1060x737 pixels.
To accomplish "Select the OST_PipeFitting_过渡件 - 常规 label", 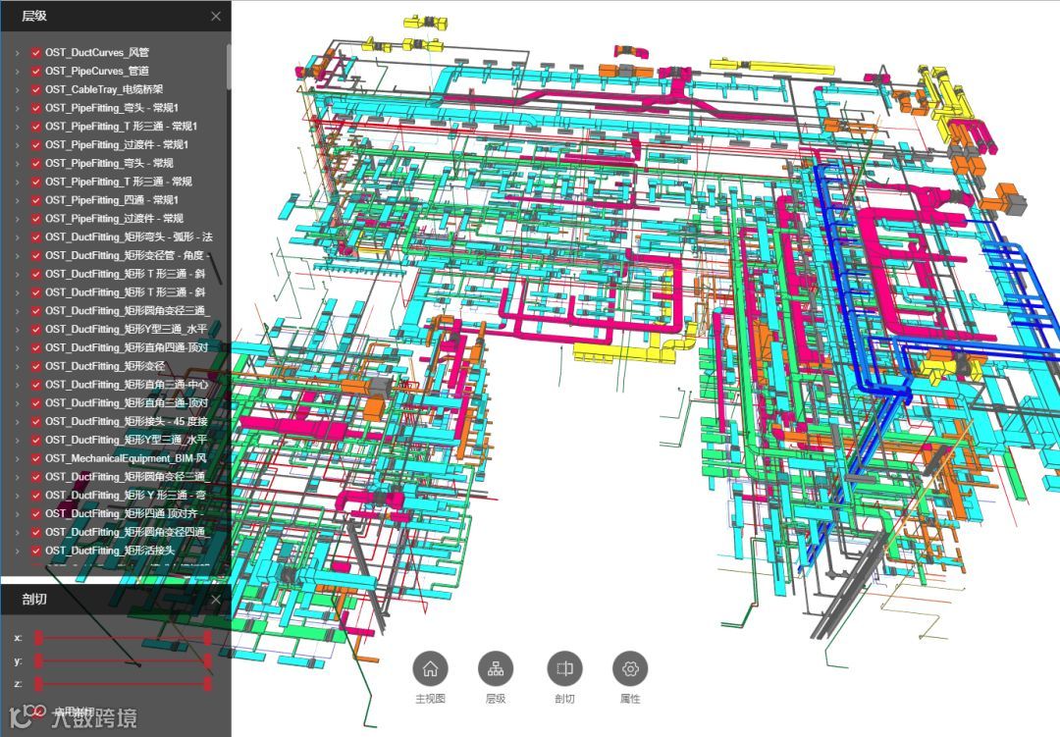I will 114,219.
